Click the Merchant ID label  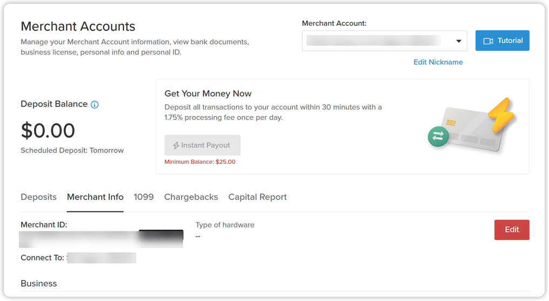(44, 225)
